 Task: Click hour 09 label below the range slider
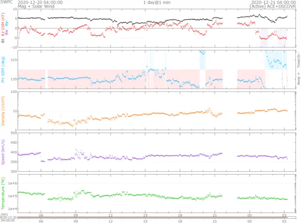click(76, 221)
